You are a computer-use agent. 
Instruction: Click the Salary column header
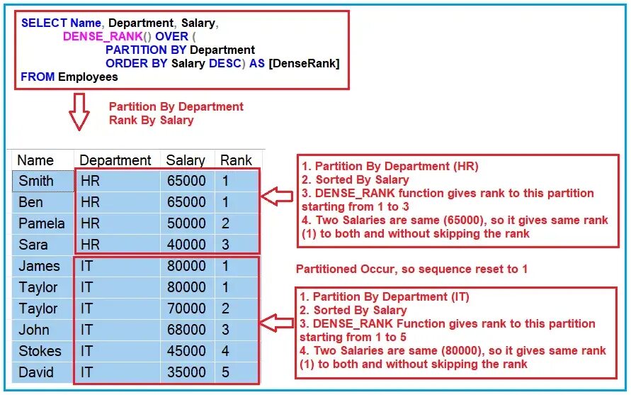point(188,160)
